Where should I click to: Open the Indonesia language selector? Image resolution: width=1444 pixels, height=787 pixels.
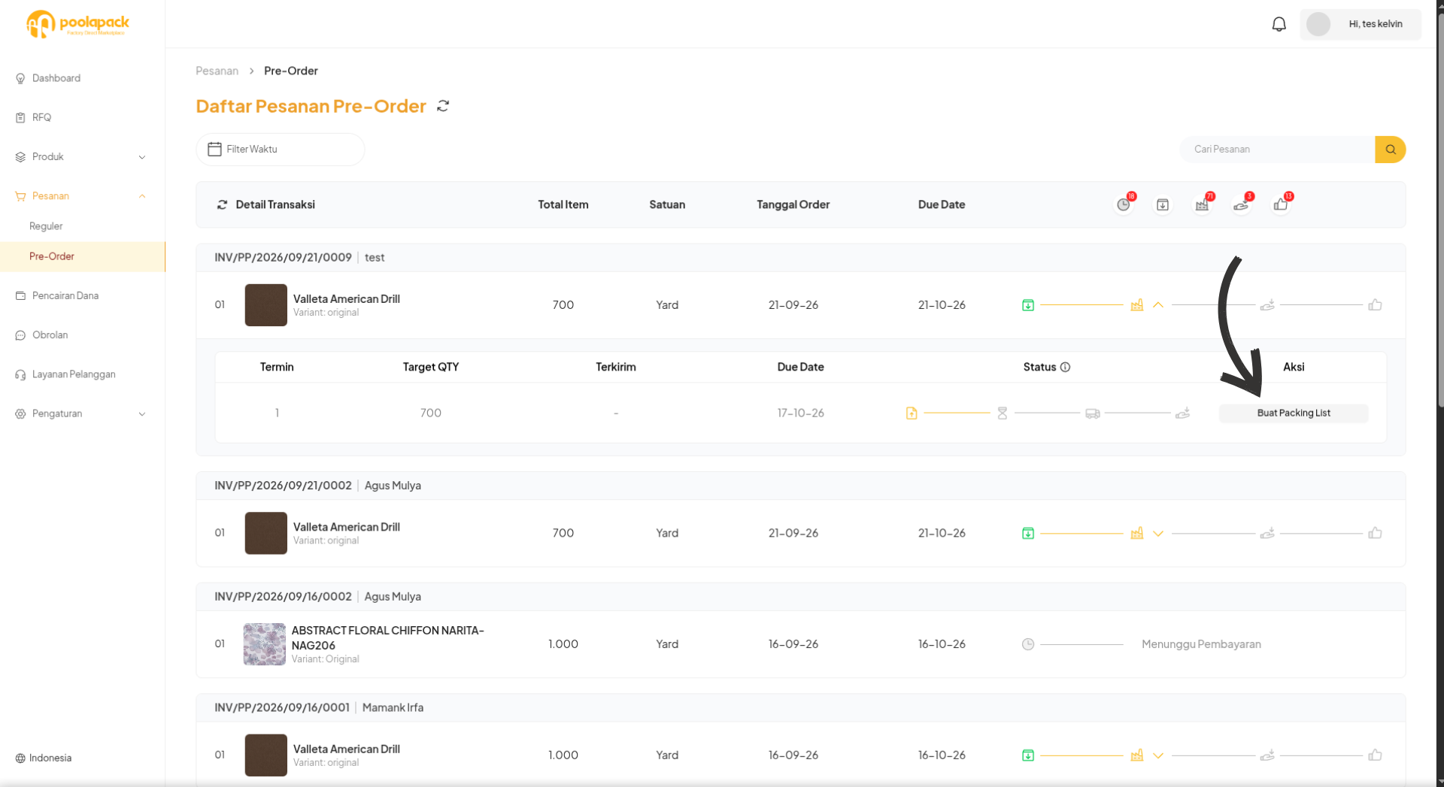[x=44, y=758]
